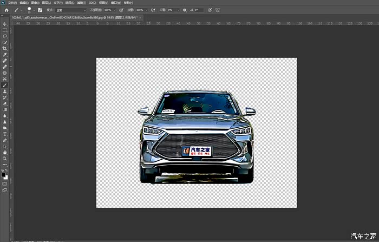The width and height of the screenshot is (379, 242).
Task: Click the symmetry paint options butterfly button
Action: point(217,10)
